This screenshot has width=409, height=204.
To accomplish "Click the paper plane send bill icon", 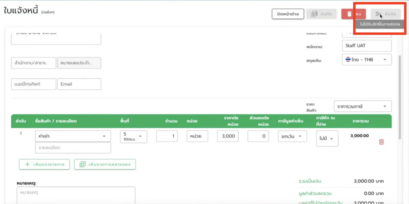I will [379, 14].
